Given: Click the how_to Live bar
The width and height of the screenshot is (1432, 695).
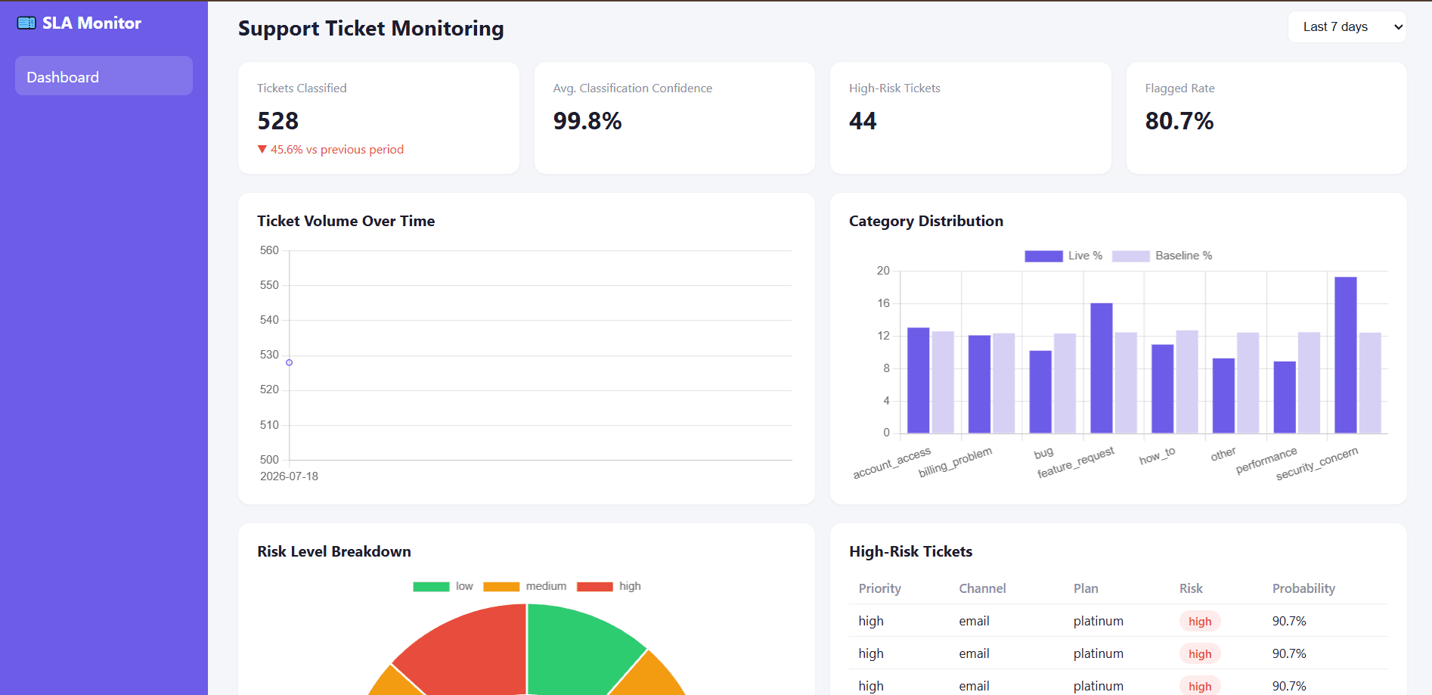Looking at the screenshot, I should (1163, 389).
